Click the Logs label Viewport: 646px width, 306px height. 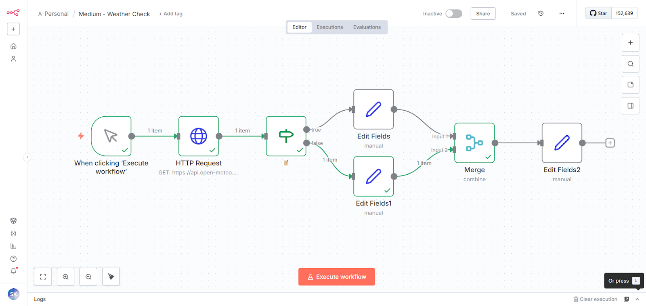[40, 299]
